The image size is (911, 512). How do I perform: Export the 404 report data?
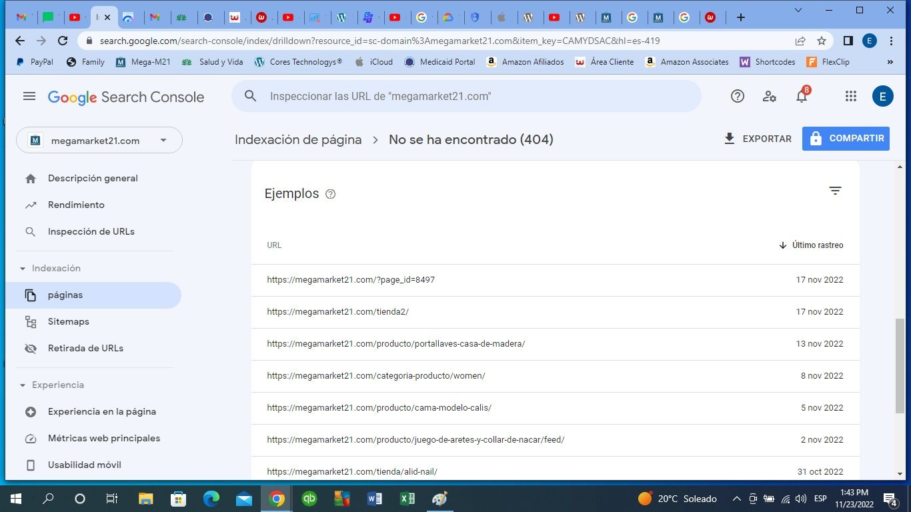(x=758, y=139)
